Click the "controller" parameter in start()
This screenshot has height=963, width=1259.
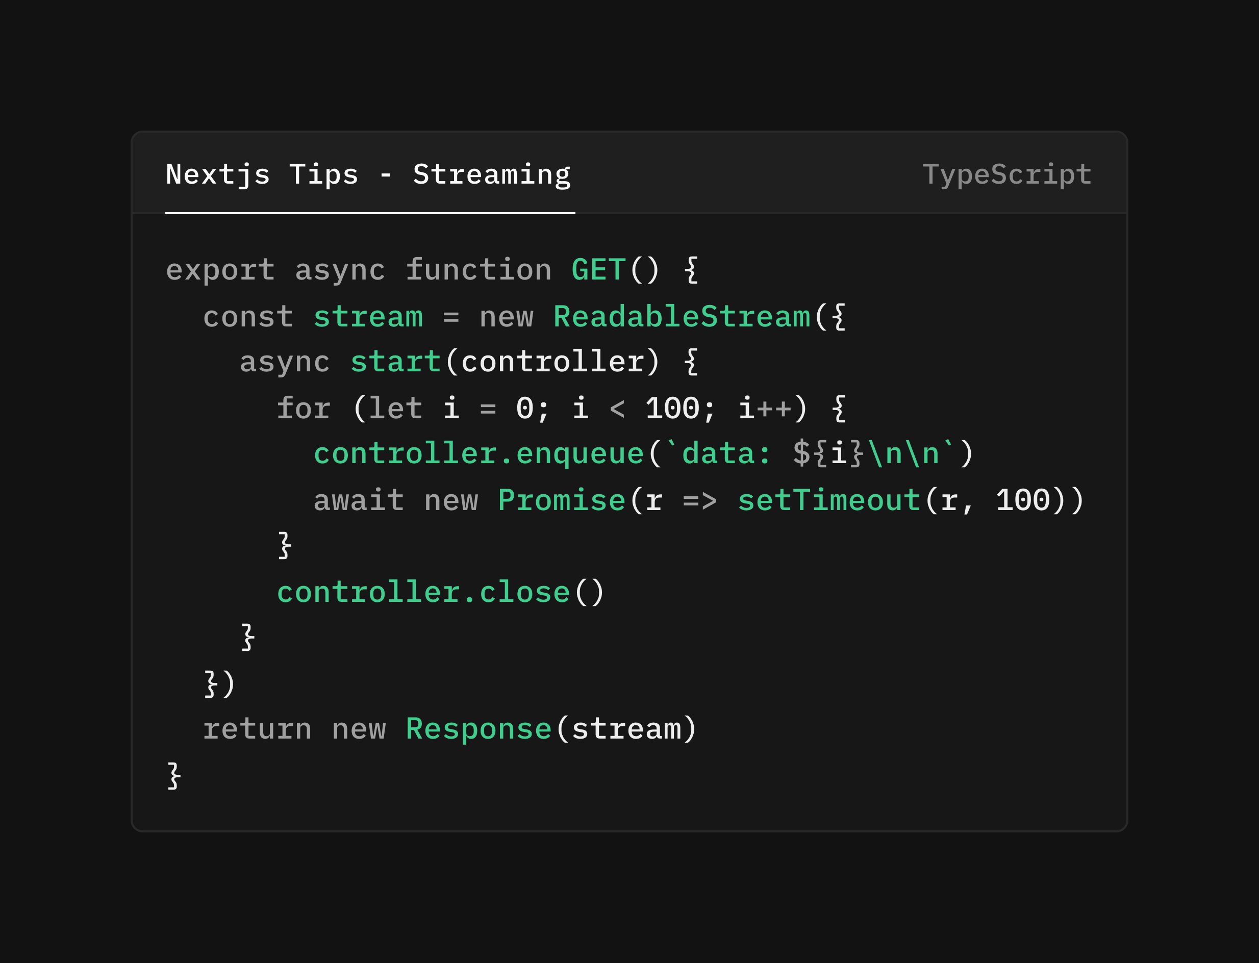coord(552,362)
